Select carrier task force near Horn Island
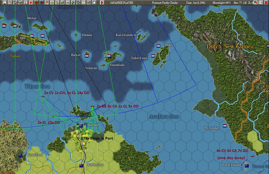 [252, 156]
